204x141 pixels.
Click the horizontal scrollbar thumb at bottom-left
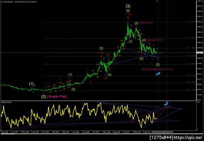point(8,134)
